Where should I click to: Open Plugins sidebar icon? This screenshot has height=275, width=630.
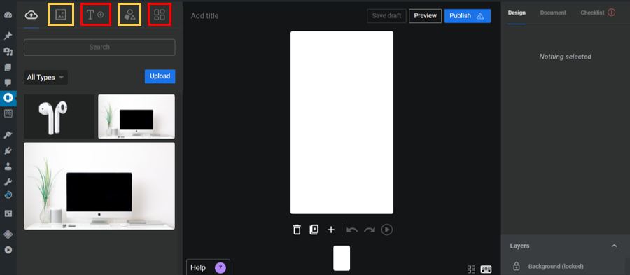coord(8,151)
